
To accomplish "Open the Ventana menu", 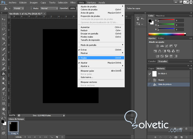I will click(x=92, y=2).
